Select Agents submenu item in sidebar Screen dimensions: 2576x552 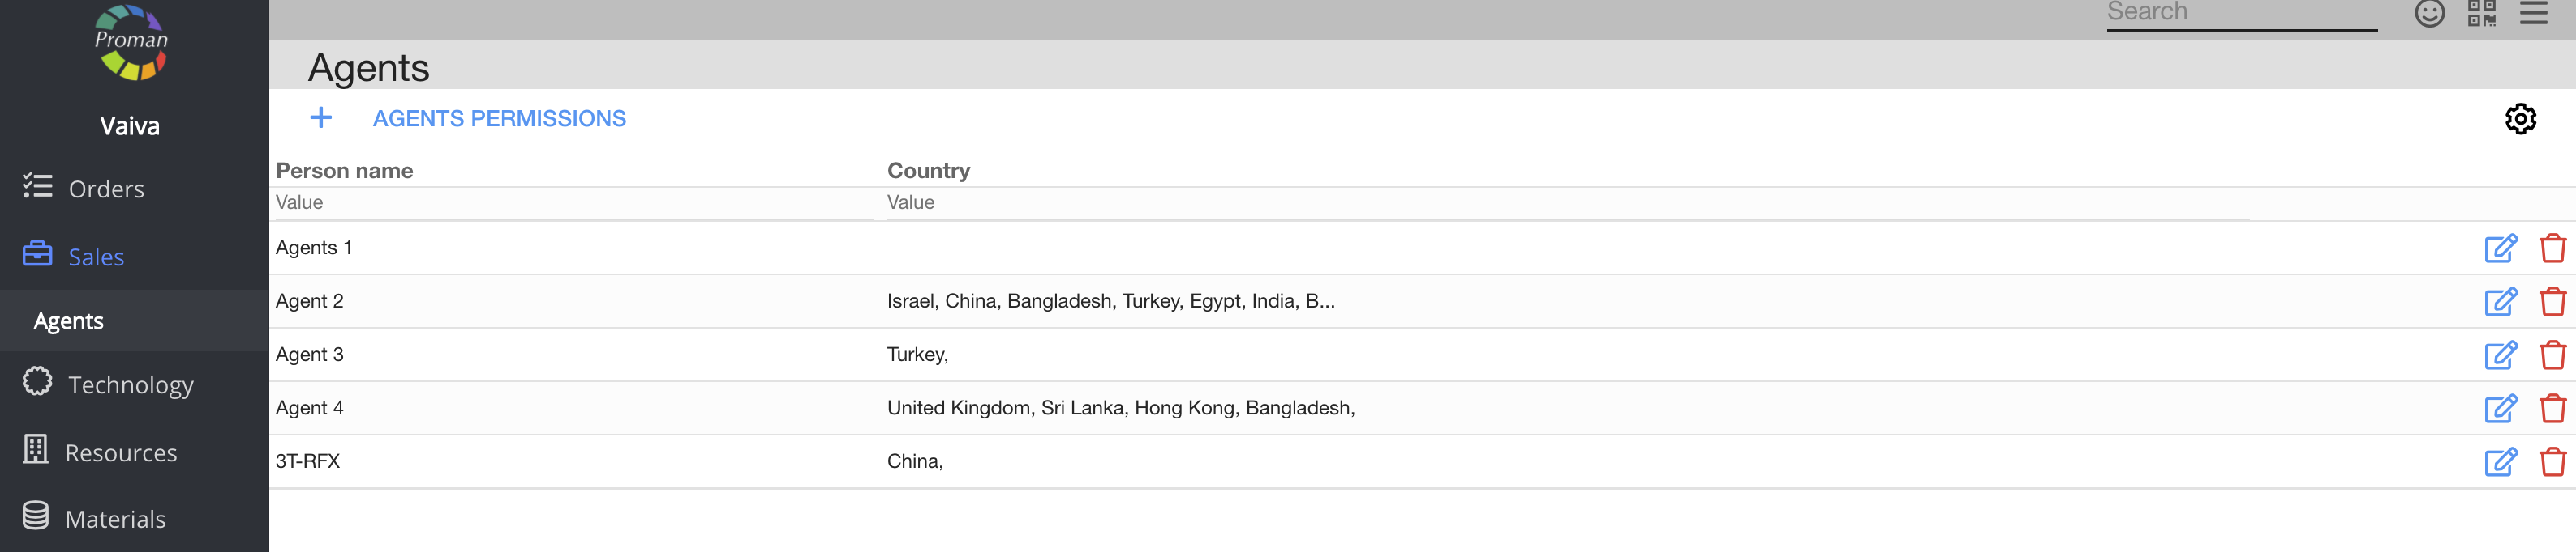(x=68, y=321)
